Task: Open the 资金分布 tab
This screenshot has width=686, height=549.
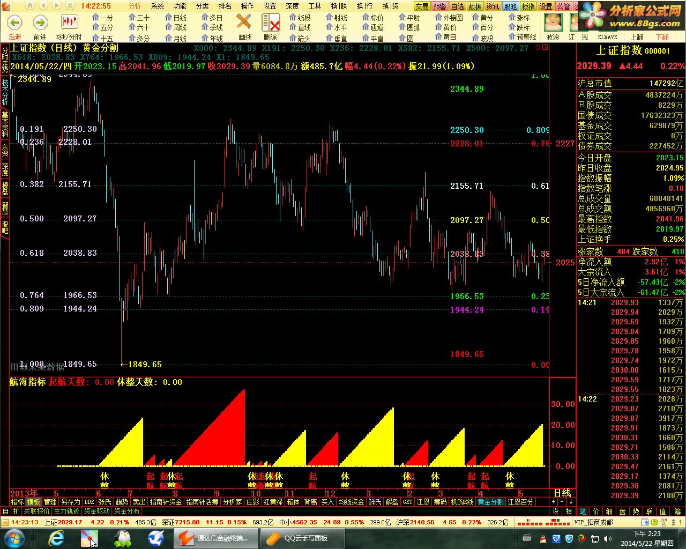Action: point(126,511)
